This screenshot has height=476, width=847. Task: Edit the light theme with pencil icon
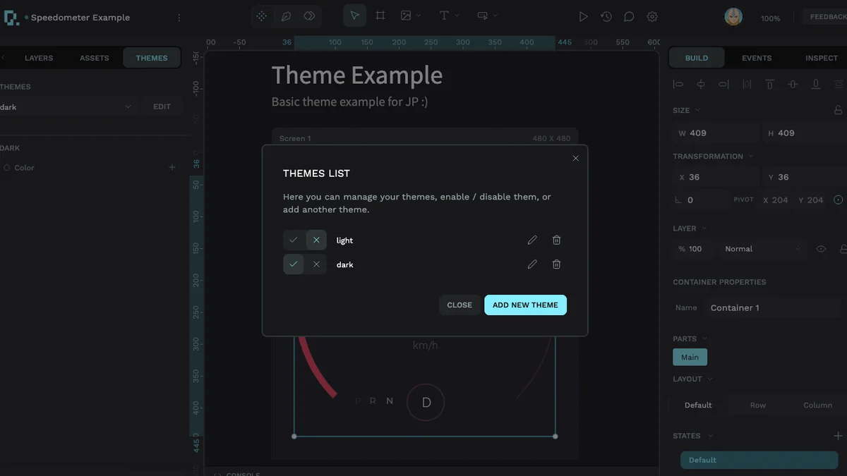click(x=532, y=240)
